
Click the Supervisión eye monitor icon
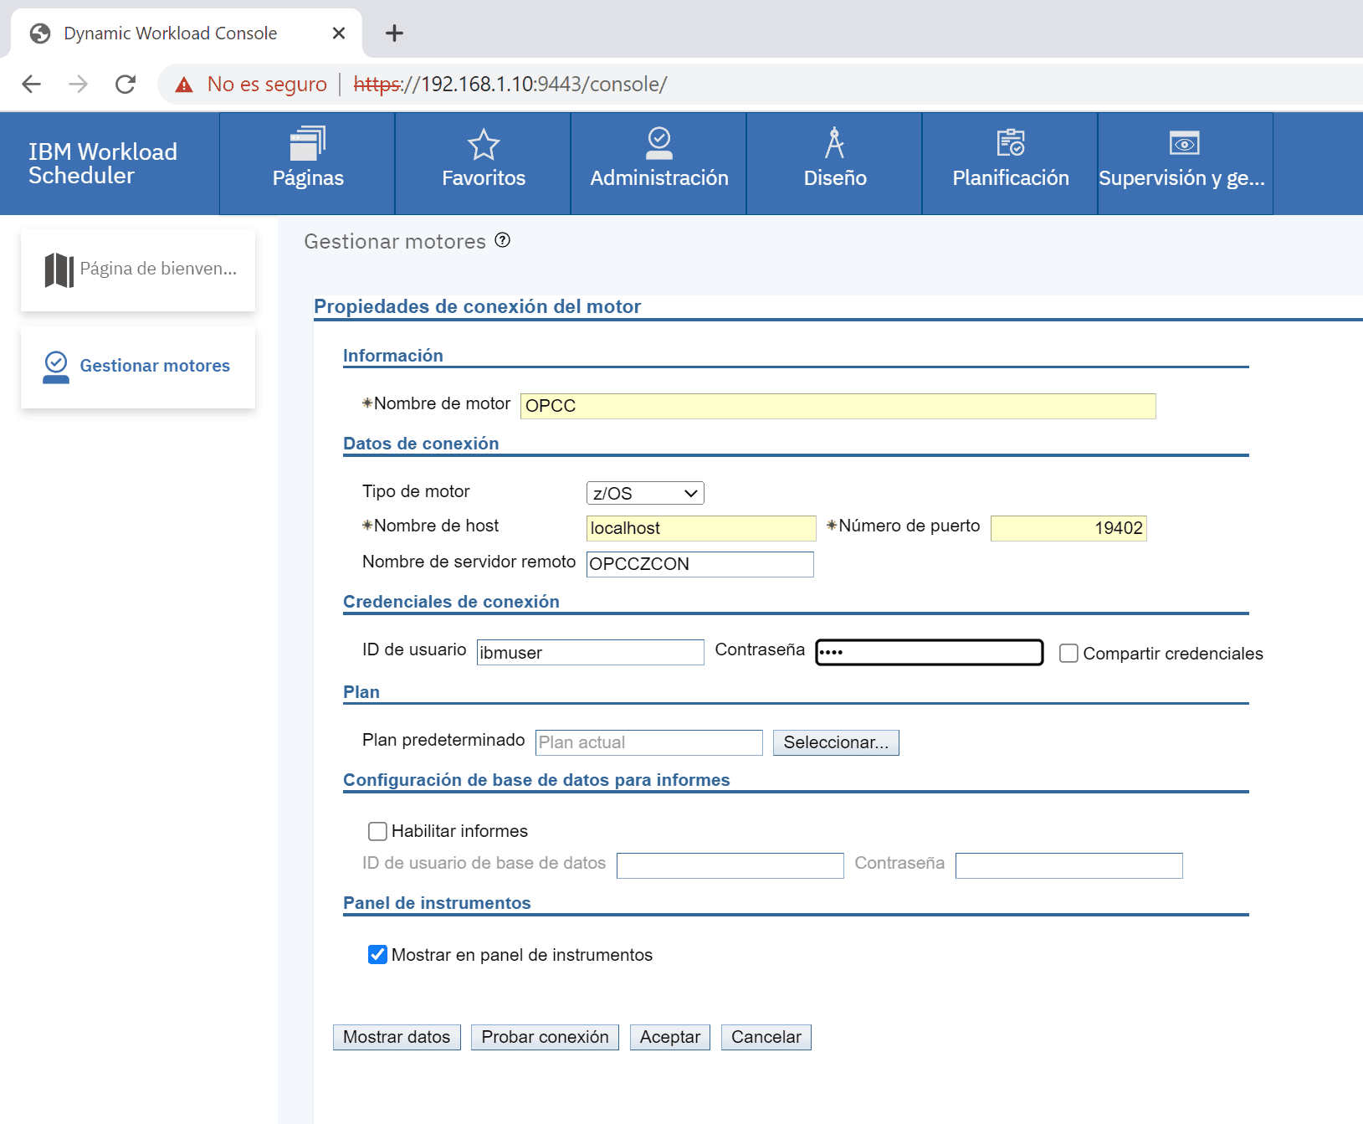[1185, 143]
